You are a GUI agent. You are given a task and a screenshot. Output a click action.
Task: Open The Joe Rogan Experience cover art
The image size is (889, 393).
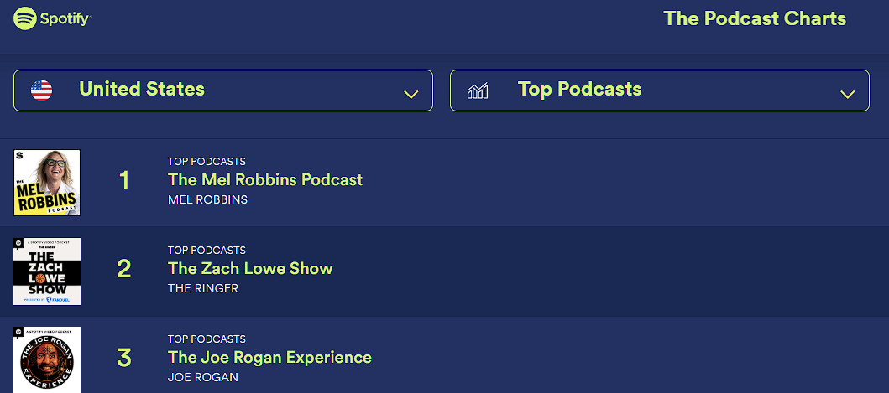47,359
